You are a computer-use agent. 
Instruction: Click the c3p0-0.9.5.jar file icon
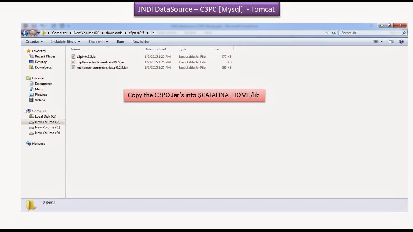click(73, 56)
